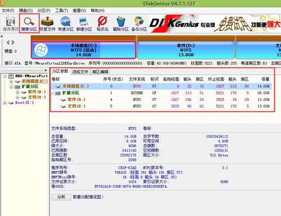Click the 本地磁盘(C:) NTFS block in the disk map
The image size is (281, 216).
pos(84,50)
